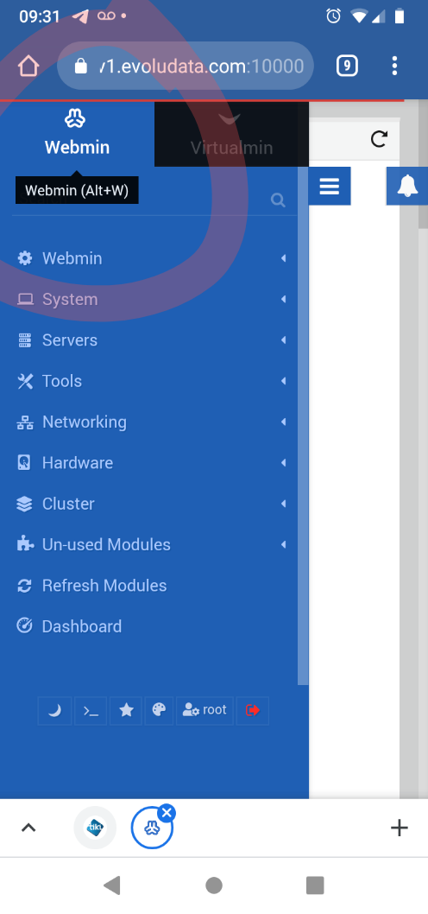Expand arrow beside System category
This screenshot has height=914, width=428.
coord(284,299)
